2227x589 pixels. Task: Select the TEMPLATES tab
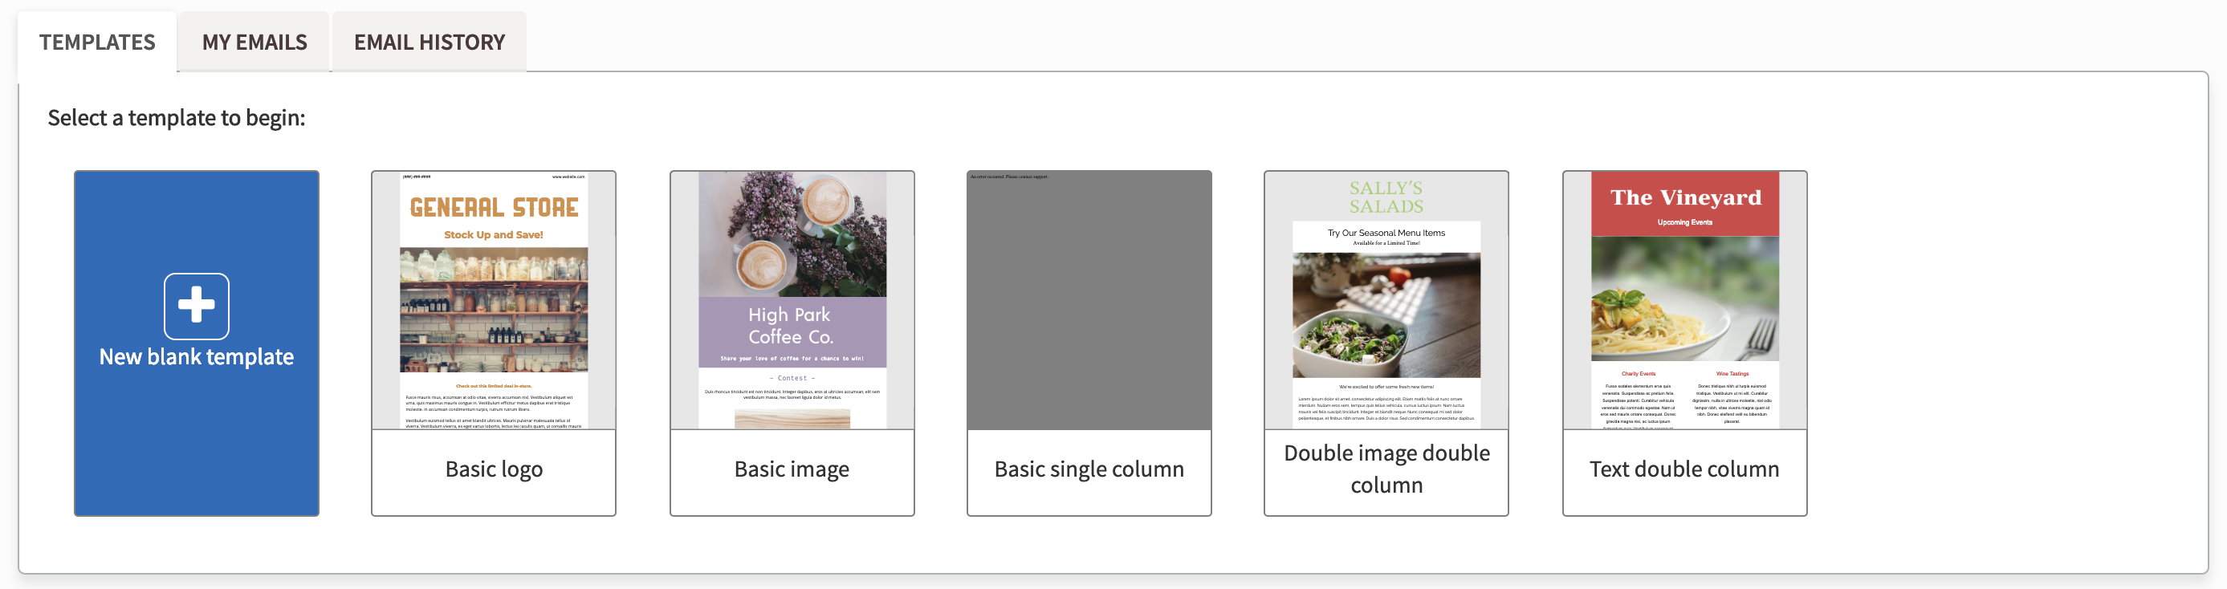(x=97, y=41)
